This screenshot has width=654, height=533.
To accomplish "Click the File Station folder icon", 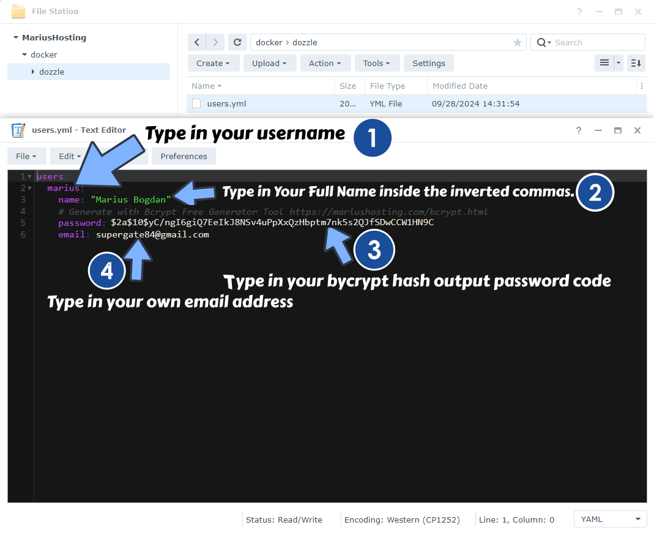I will click(x=18, y=11).
